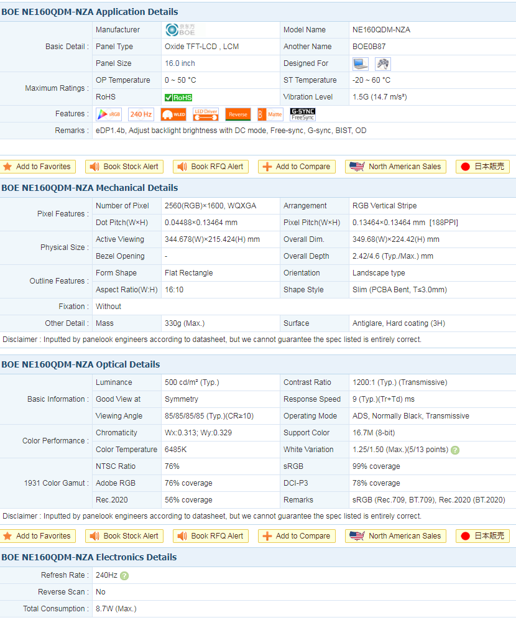Click the Application Details section heading
The width and height of the screenshot is (516, 620).
(x=90, y=12)
